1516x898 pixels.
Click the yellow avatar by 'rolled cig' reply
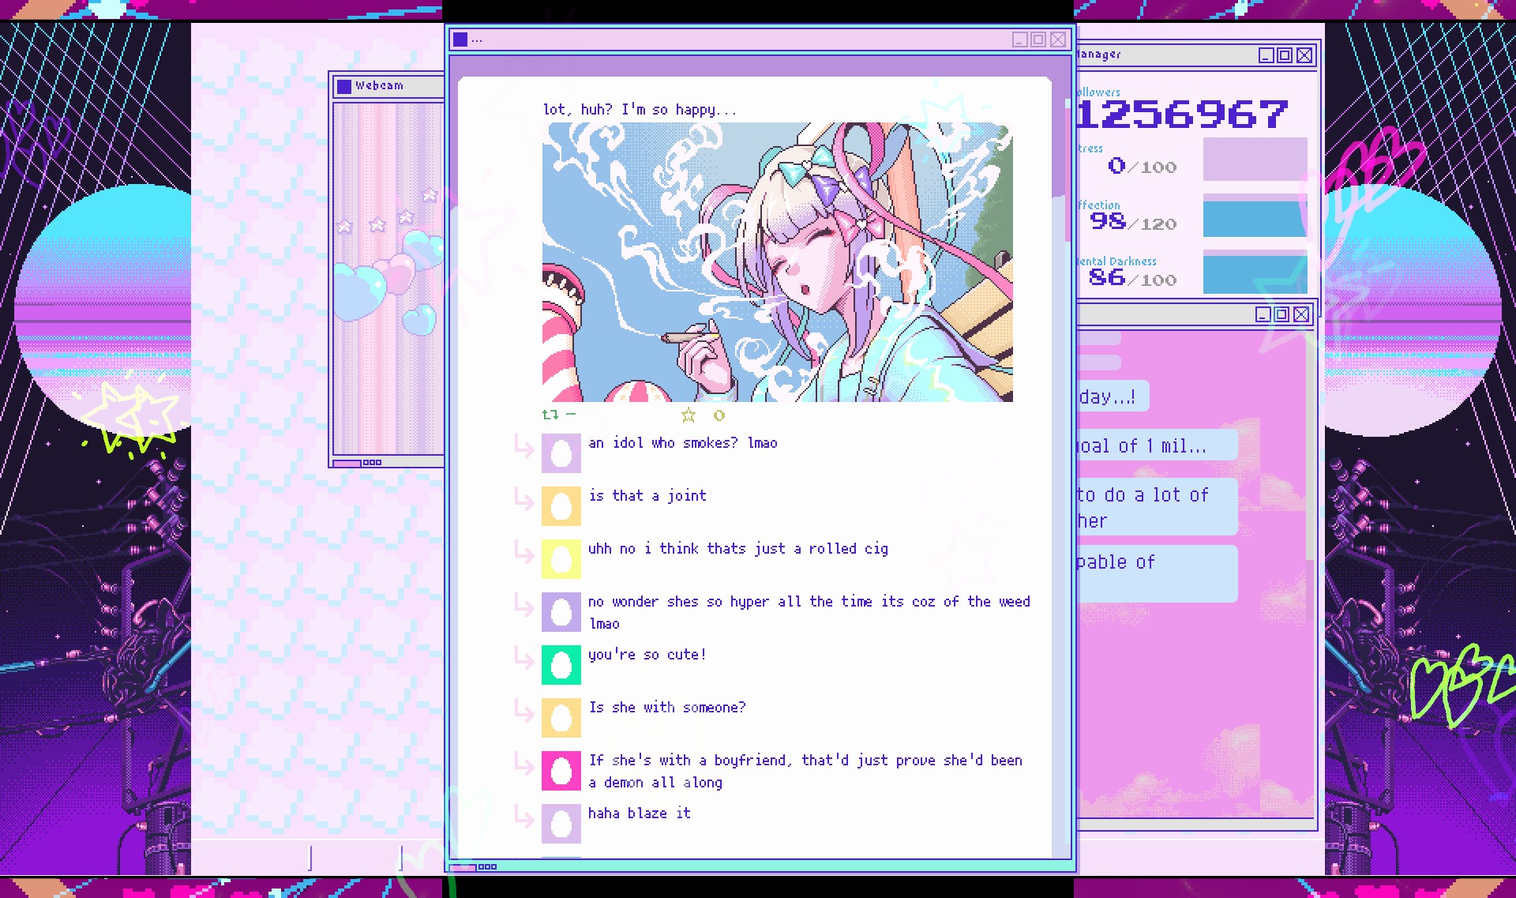click(x=561, y=559)
